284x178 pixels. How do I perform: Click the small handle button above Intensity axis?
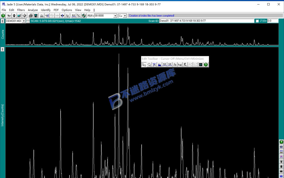click(x=2, y=49)
